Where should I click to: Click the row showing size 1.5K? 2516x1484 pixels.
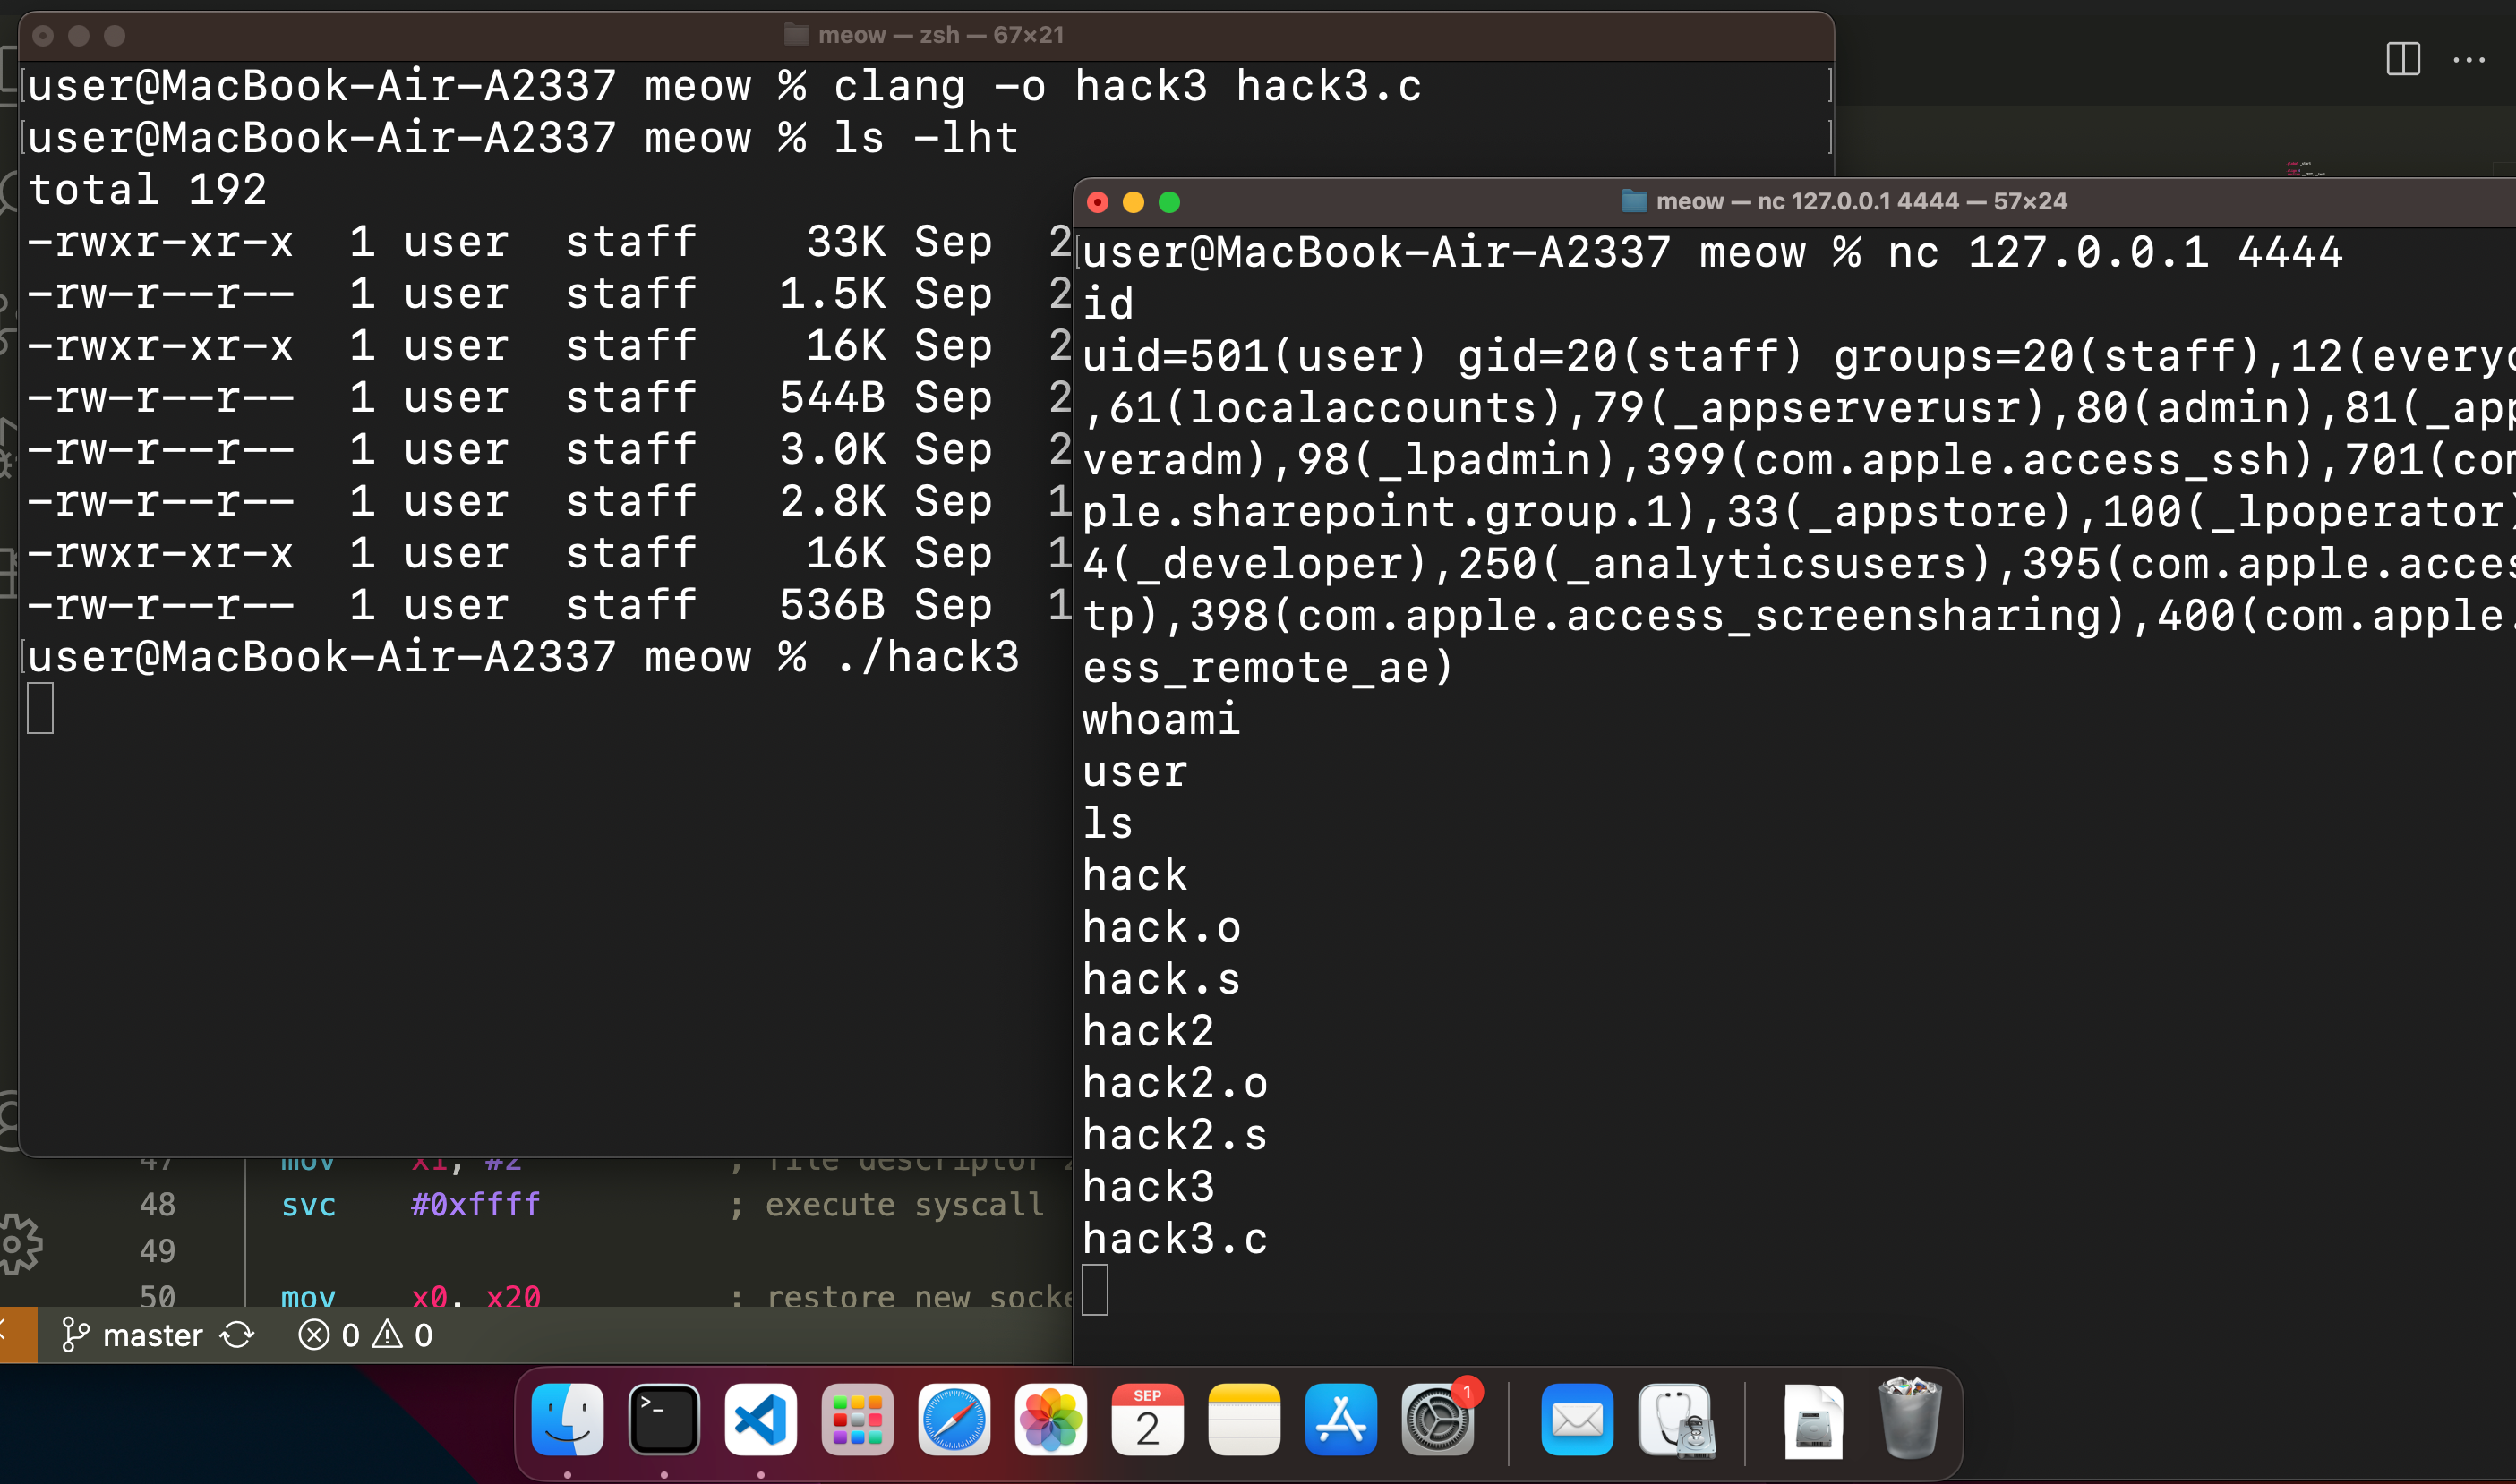548,294
